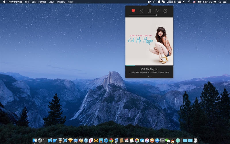Open Sketch diamond icon in dock
Screen dimensions: 230x144
click(70, 141)
